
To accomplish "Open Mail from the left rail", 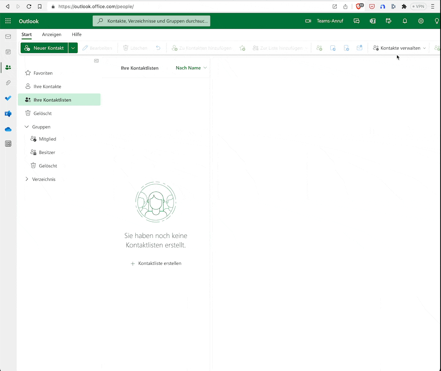I will [x=8, y=37].
